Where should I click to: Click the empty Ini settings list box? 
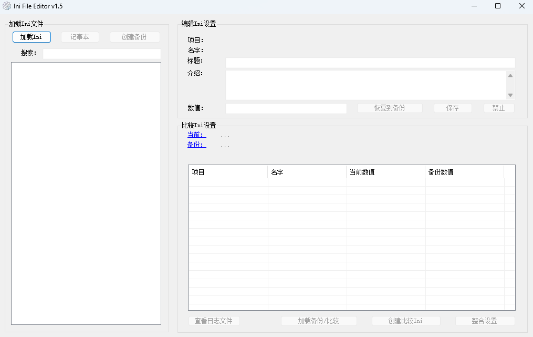[86, 193]
